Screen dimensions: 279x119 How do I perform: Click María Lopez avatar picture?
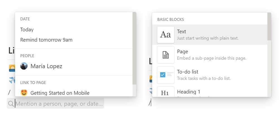point(24,66)
